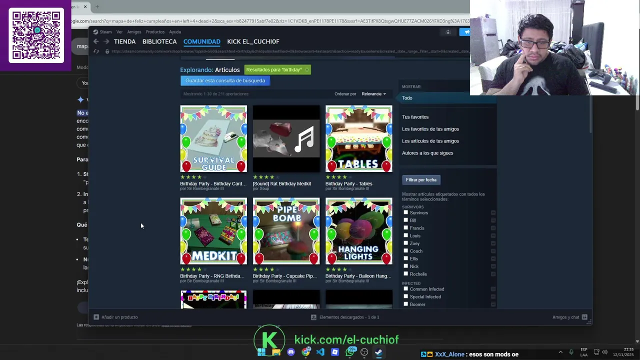This screenshot has height=360, width=640.
Task: Show hidden system tray icons
Action: (x=560, y=352)
